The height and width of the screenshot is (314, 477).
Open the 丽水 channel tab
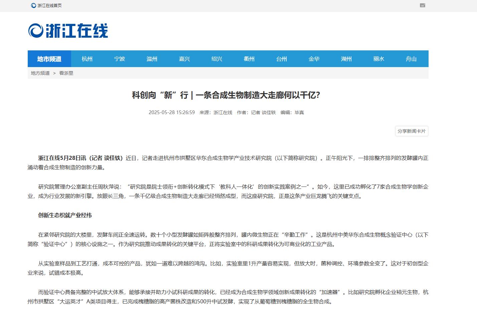click(378, 59)
